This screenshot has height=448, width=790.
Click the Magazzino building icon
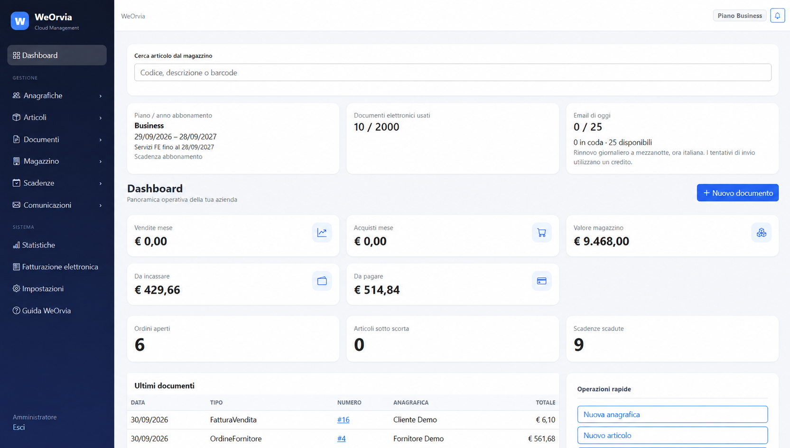17,161
